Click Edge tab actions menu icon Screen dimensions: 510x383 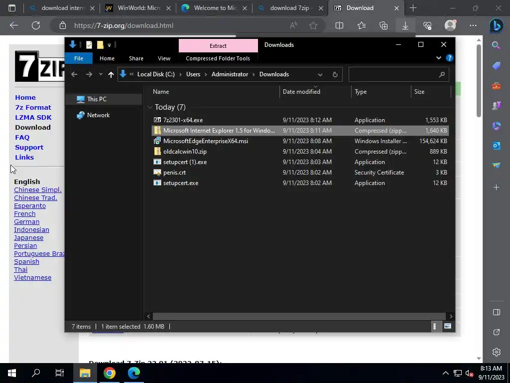tap(12, 8)
